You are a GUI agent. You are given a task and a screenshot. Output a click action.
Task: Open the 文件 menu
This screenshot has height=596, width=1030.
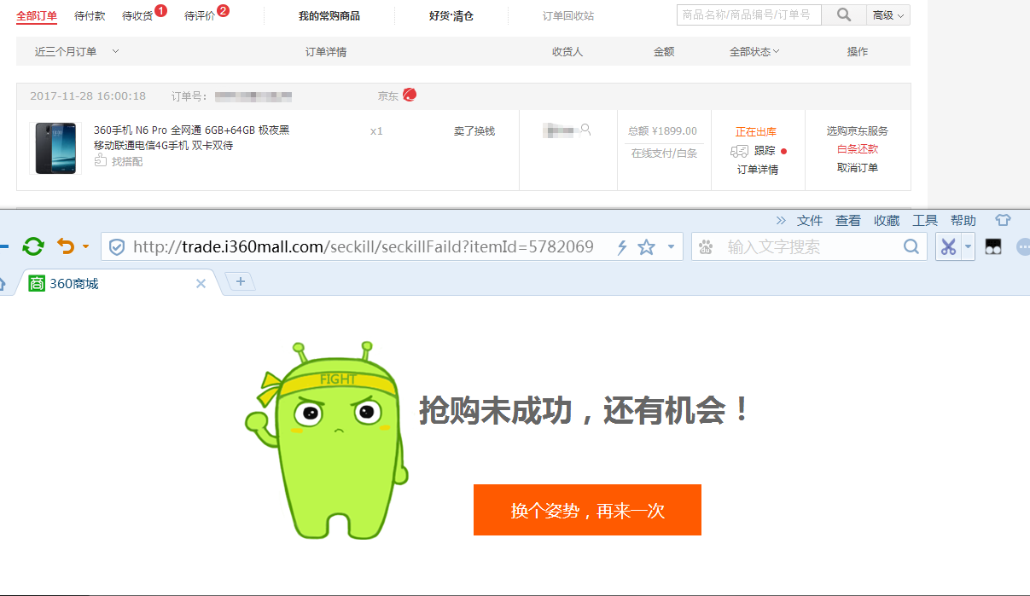point(810,220)
